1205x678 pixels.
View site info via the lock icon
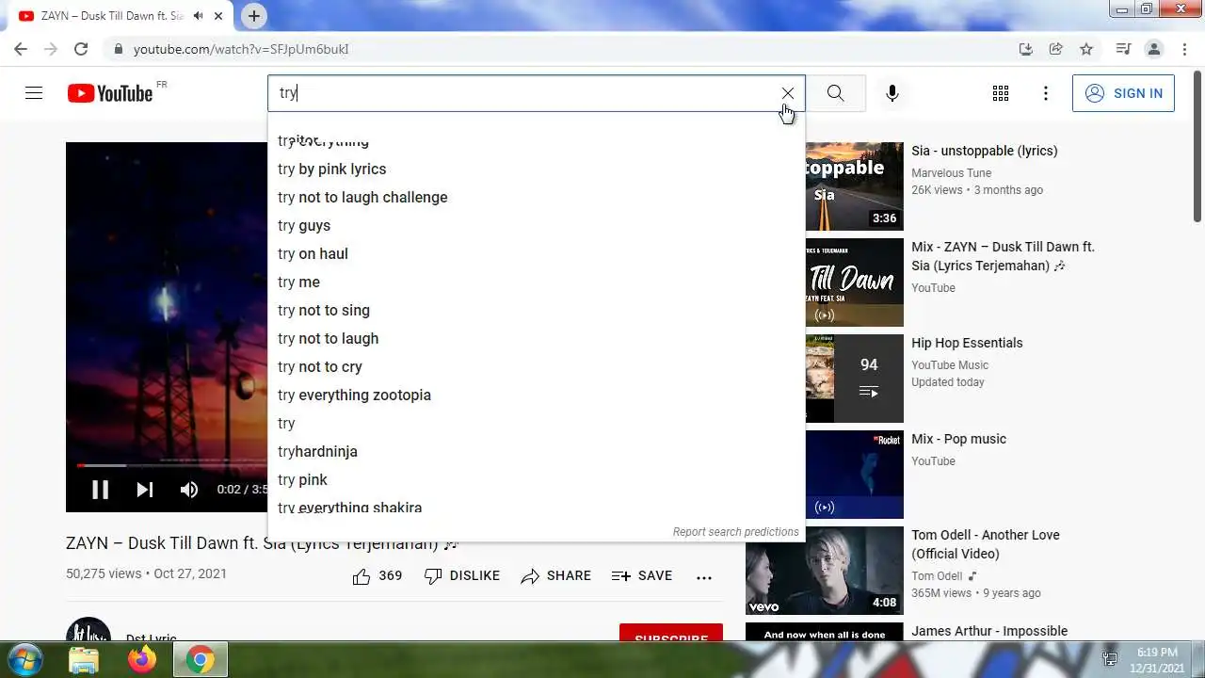pos(118,49)
